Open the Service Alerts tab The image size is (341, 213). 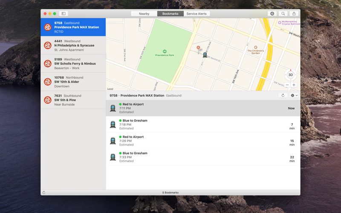197,14
